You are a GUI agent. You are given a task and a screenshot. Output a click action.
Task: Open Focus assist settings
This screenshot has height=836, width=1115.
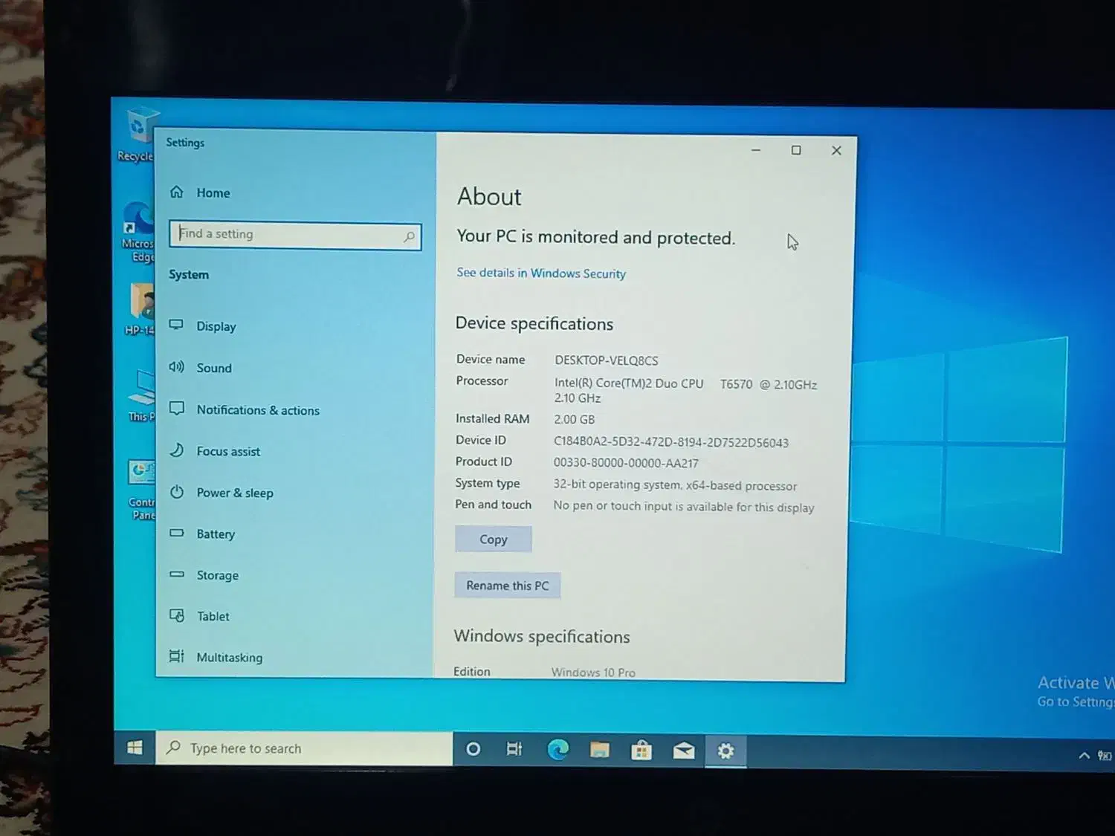tap(227, 451)
